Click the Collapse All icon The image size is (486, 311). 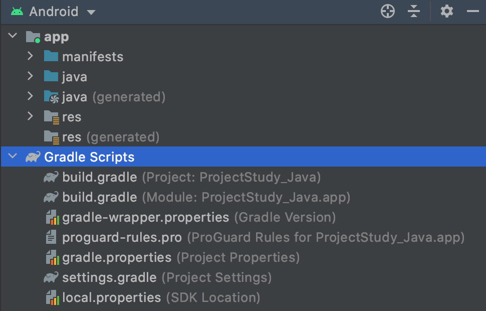pyautogui.click(x=413, y=12)
